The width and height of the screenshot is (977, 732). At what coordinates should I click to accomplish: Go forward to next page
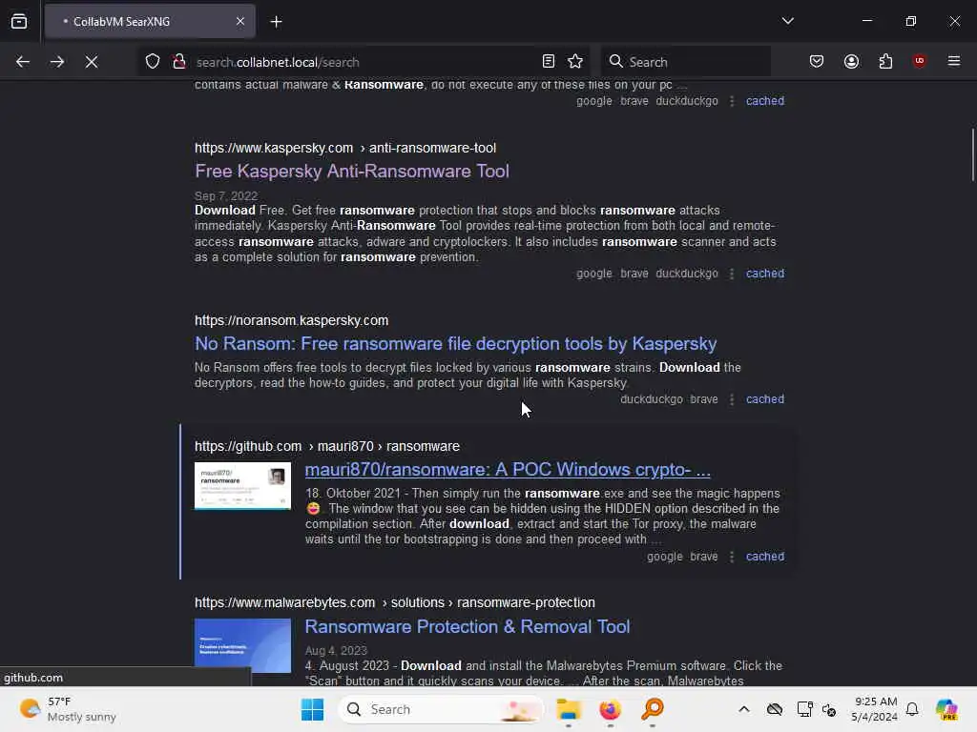(57, 62)
